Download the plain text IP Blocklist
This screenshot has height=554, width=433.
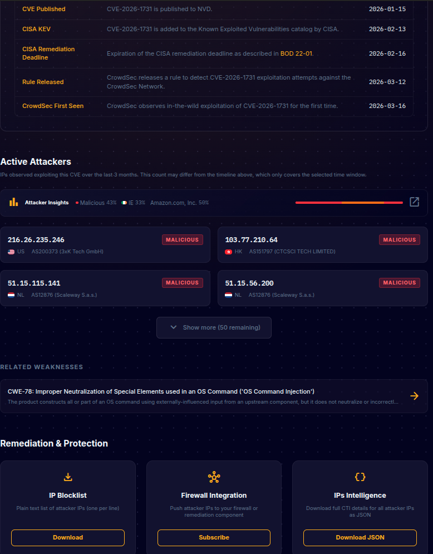point(67,537)
